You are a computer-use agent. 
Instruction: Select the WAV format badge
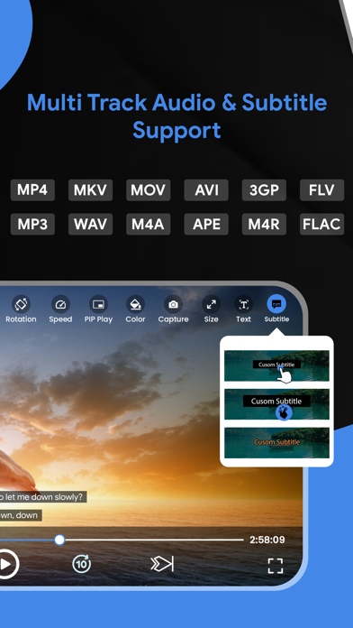pyautogui.click(x=90, y=225)
